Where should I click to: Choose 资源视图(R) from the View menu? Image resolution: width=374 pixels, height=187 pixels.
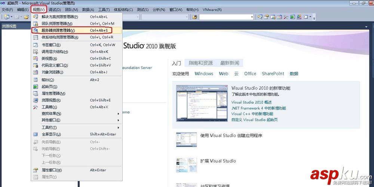point(77,100)
